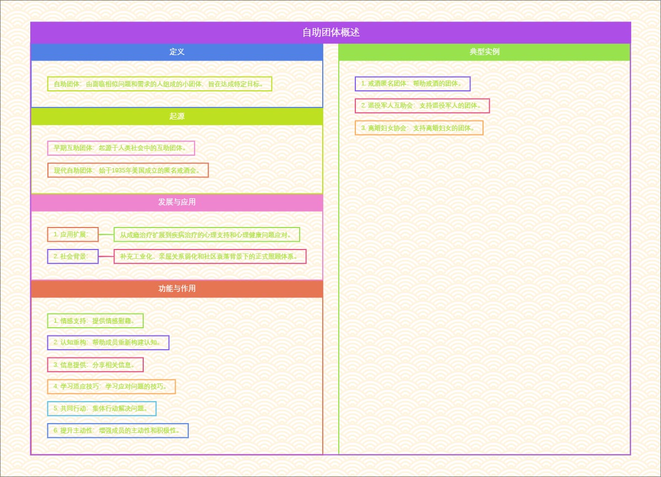The width and height of the screenshot is (661, 477).
Task: Click the 功能与作用 section header
Action: click(177, 289)
